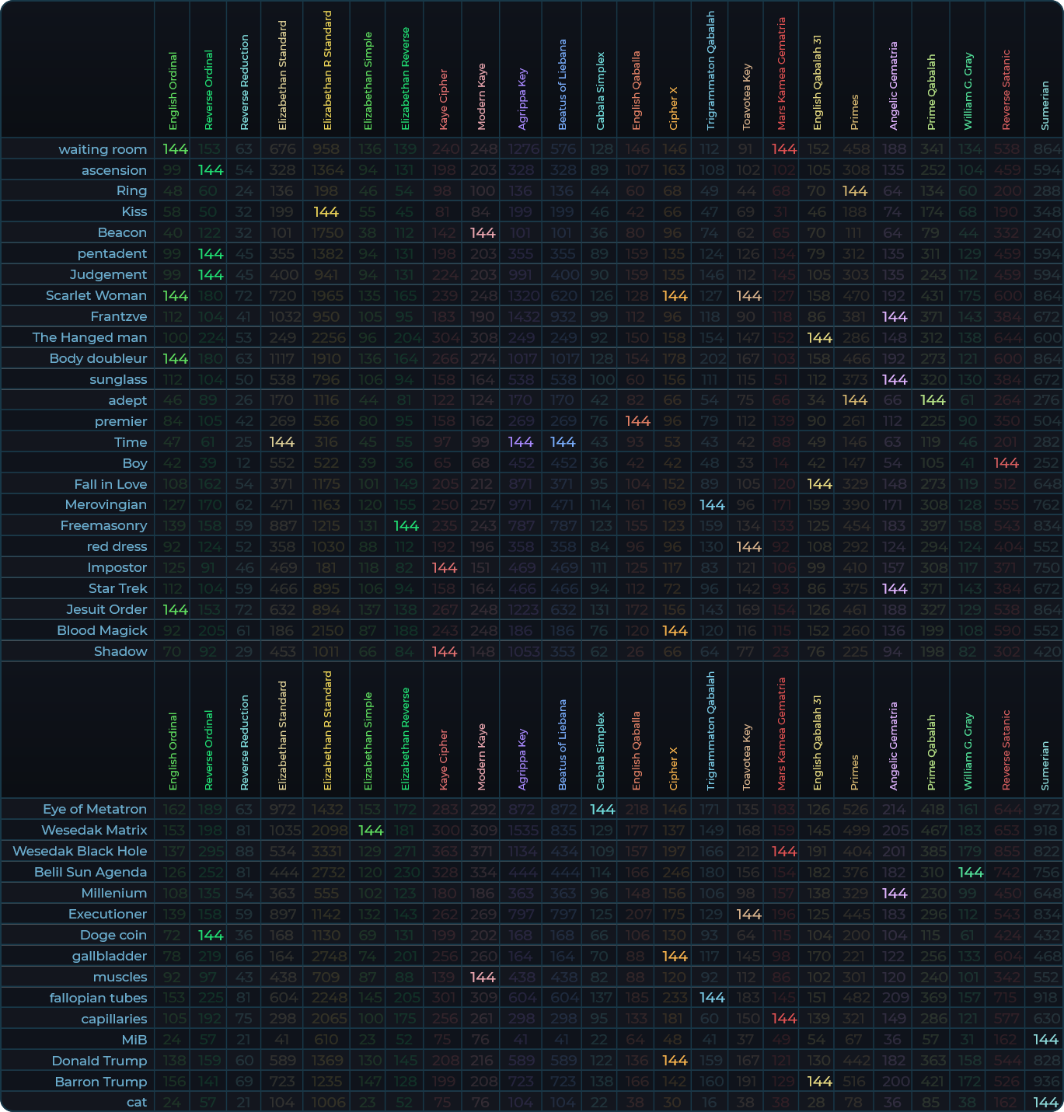Select Wesedak Matrix's Elizabethan Simple 144
The image size is (1064, 1112).
(x=371, y=830)
